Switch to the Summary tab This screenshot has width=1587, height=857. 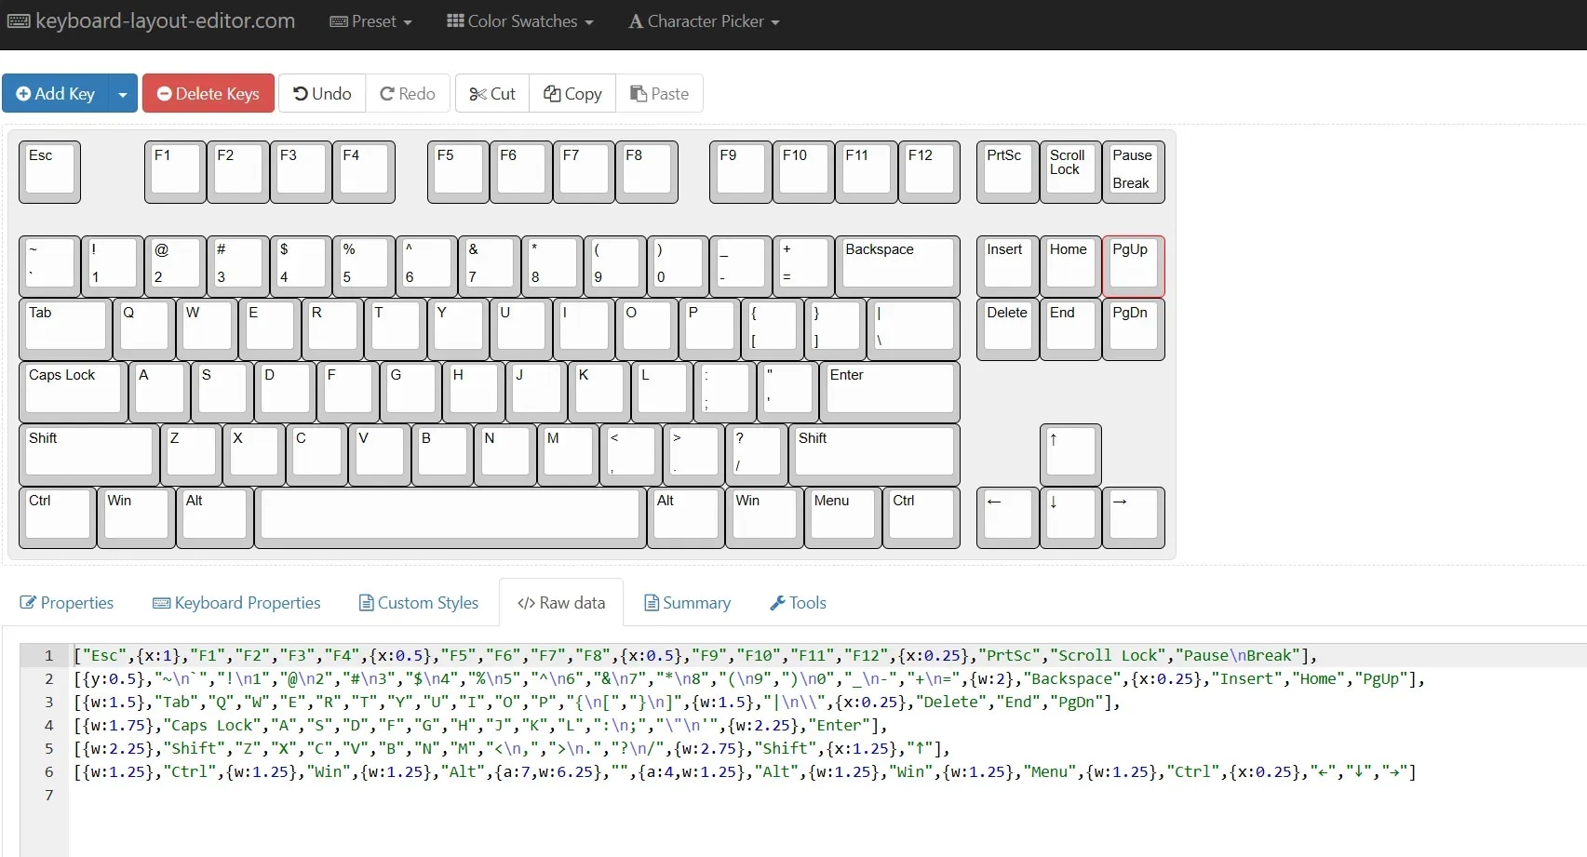(688, 603)
